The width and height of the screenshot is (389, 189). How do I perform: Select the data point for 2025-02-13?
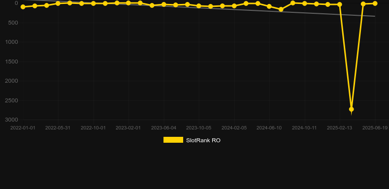click(x=340, y=4)
